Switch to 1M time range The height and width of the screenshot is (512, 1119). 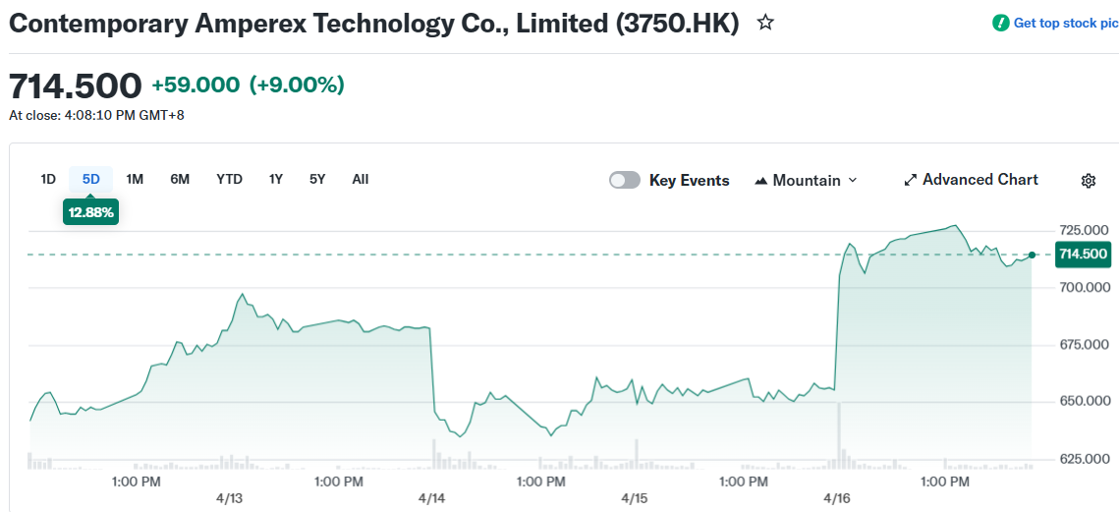click(x=135, y=179)
